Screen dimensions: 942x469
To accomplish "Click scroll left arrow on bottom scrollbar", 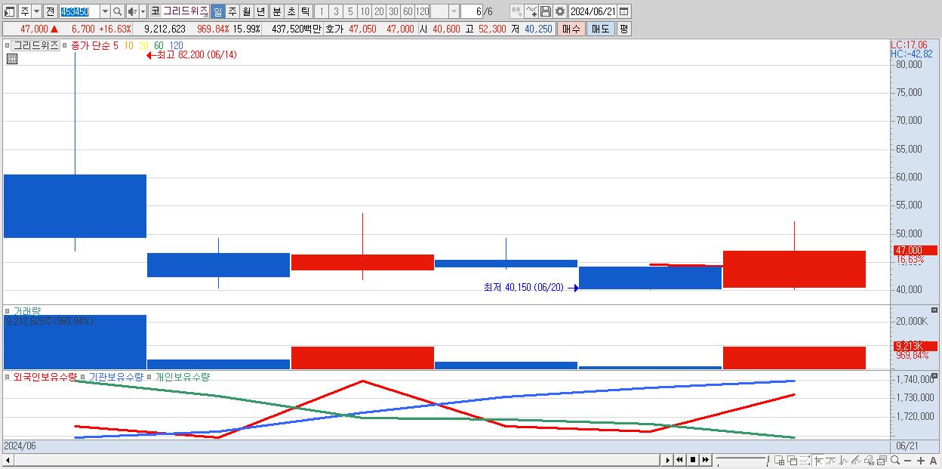I will [8, 460].
